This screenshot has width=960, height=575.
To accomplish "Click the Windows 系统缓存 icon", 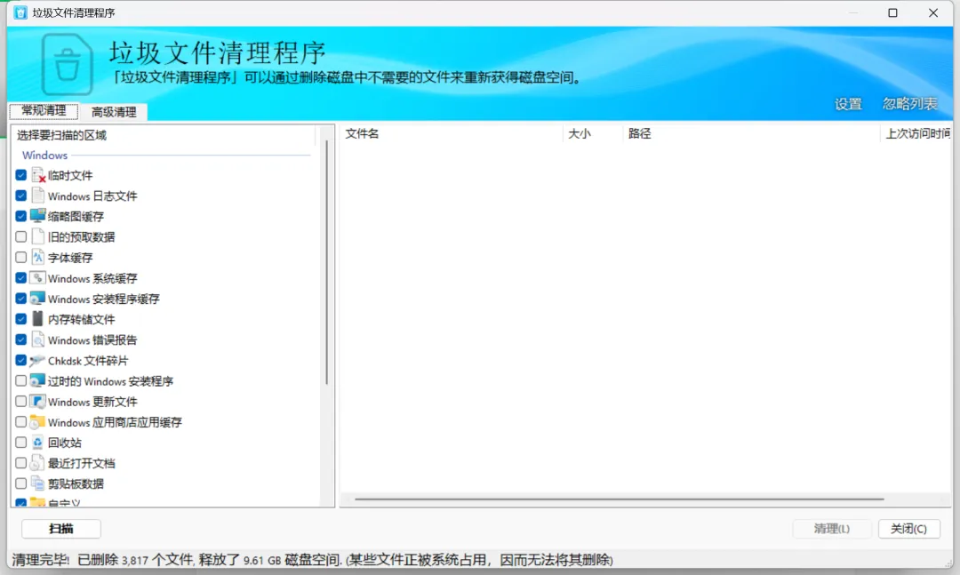I will [38, 278].
